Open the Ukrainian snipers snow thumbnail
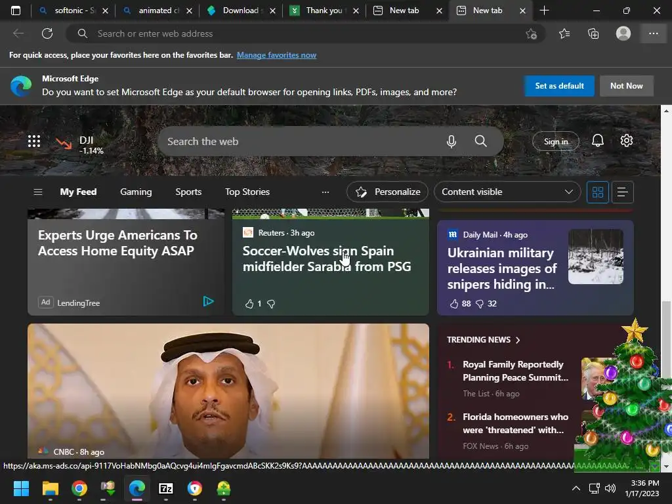This screenshot has width=672, height=504. tap(595, 257)
